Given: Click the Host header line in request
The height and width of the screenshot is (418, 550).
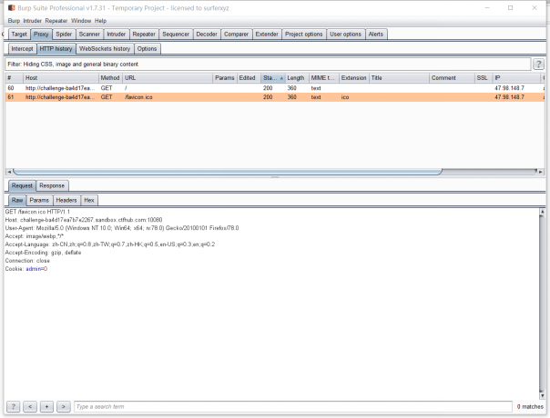Looking at the screenshot, I should (x=84, y=220).
